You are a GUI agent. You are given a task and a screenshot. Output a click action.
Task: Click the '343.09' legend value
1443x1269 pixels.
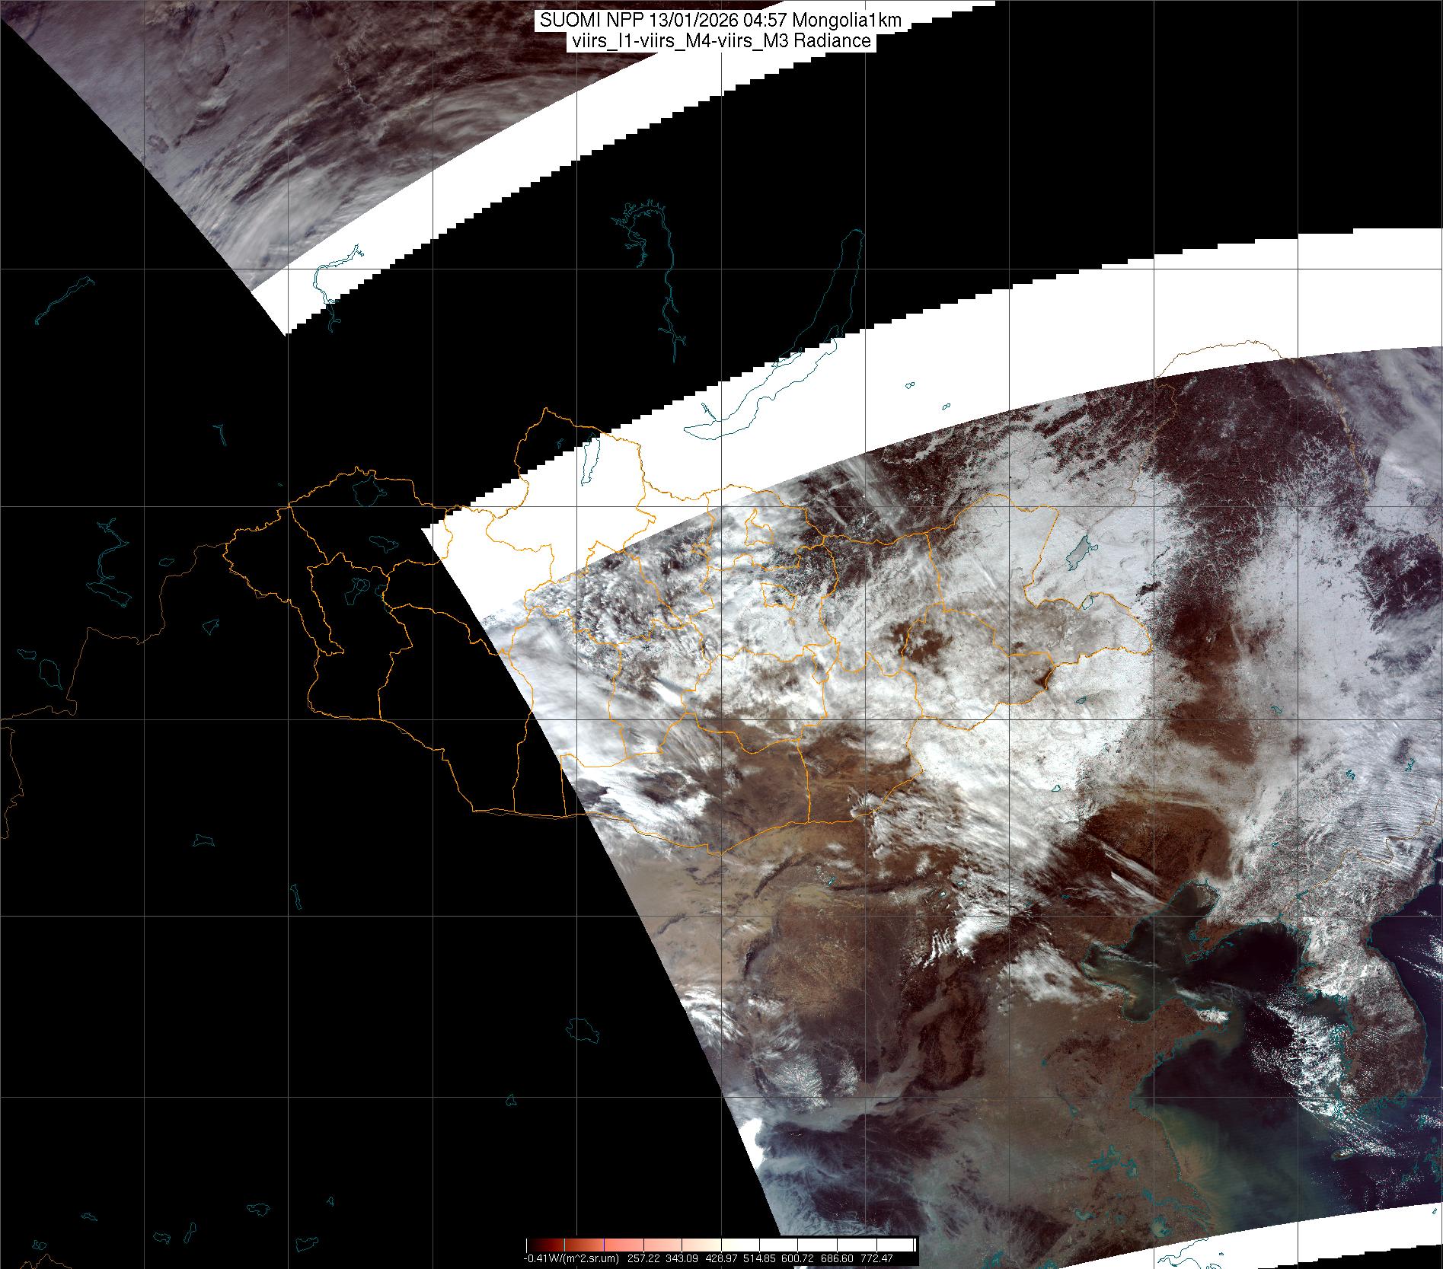[x=682, y=1258]
